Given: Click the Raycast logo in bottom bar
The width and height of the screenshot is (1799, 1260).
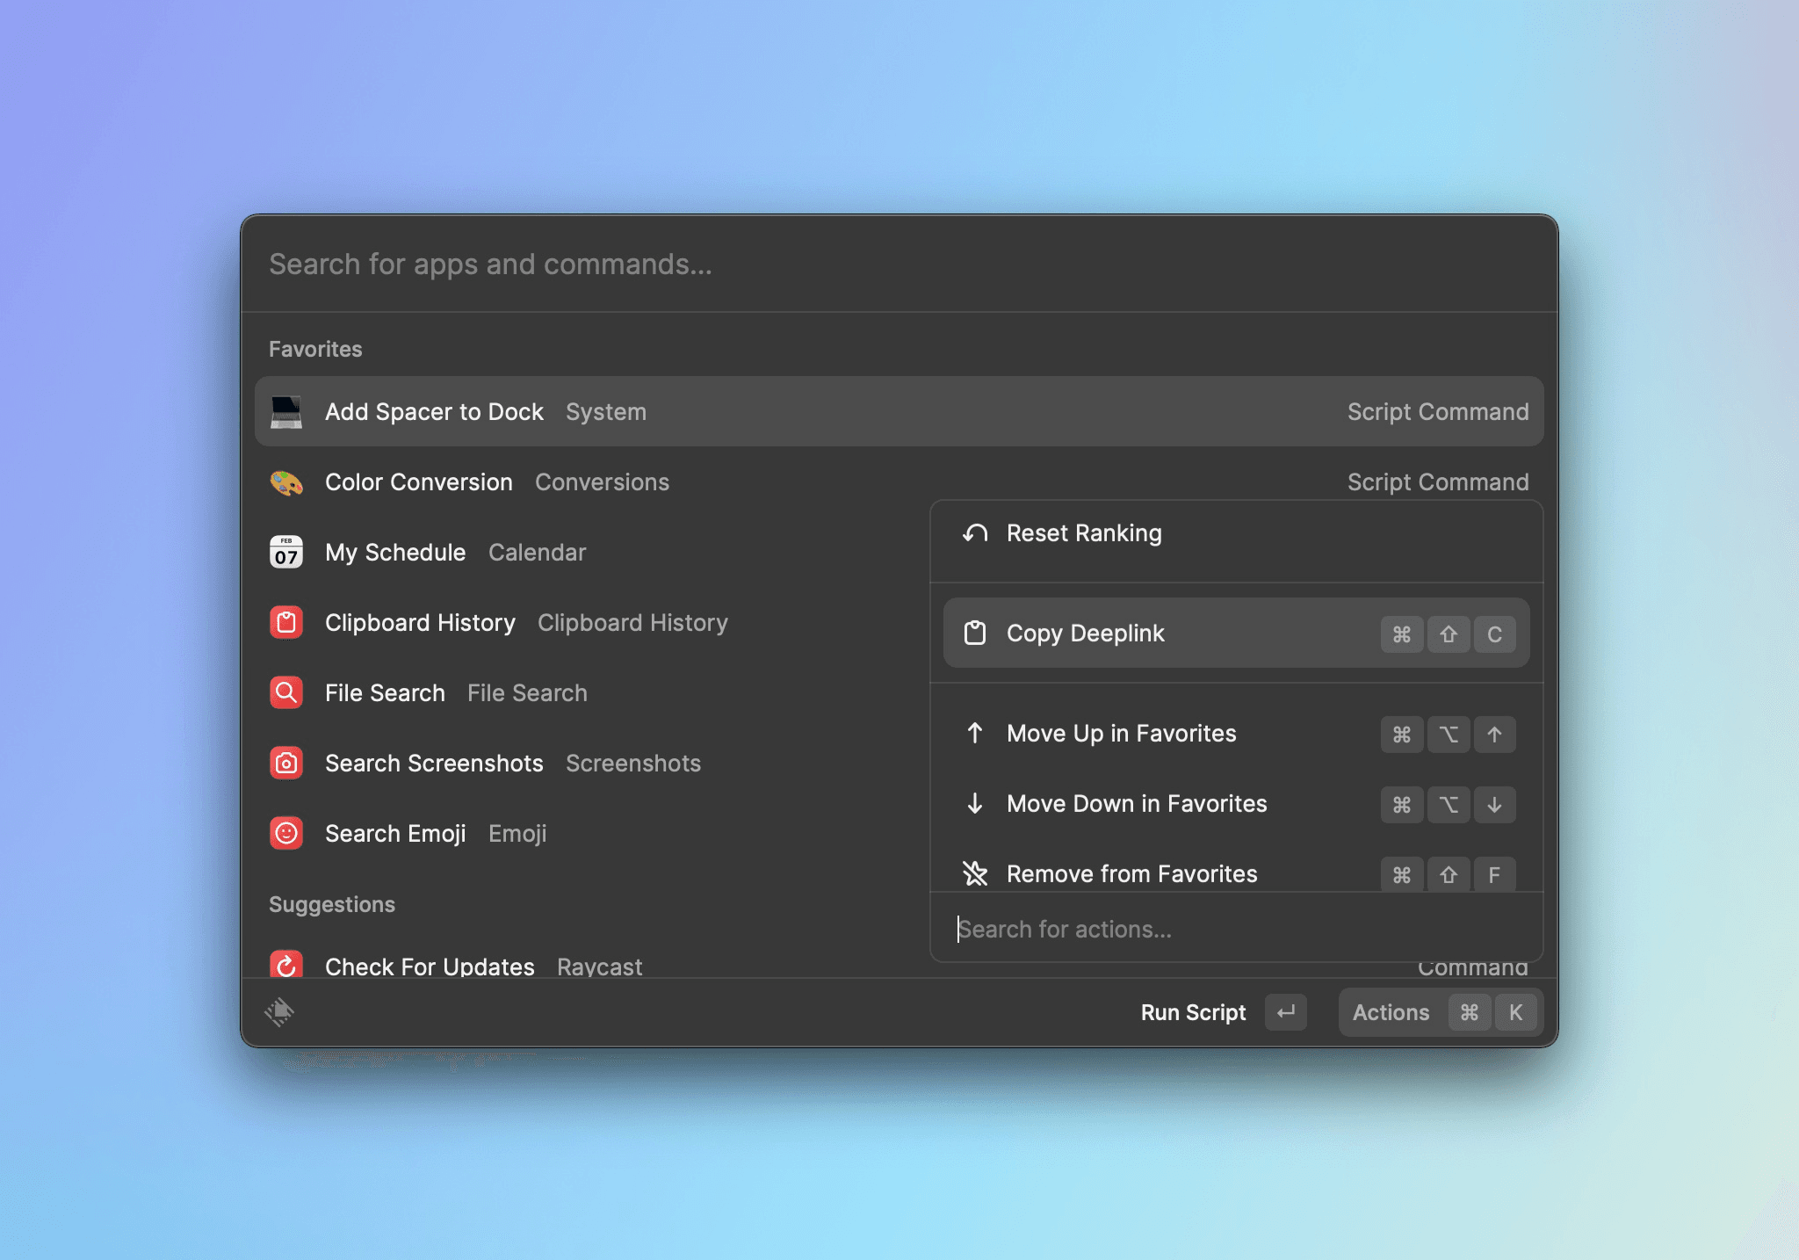Looking at the screenshot, I should [279, 1012].
